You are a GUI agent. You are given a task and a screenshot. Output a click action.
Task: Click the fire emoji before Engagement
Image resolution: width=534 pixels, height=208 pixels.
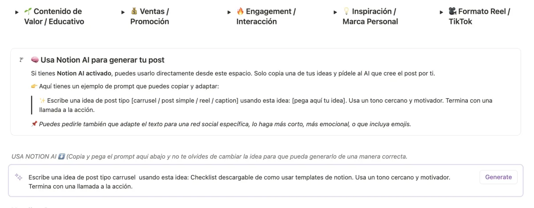pos(240,11)
